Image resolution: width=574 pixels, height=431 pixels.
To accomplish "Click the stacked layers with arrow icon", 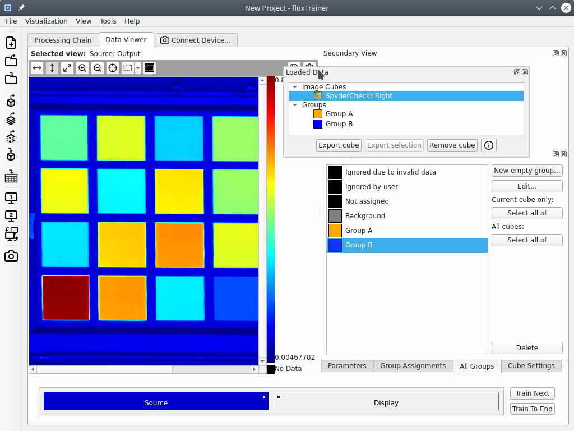I will 11,119.
